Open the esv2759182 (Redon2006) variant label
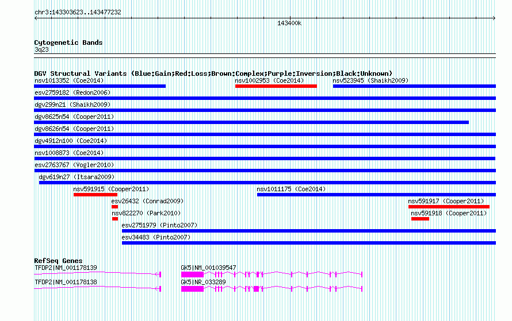This screenshot has width=512, height=321. click(x=72, y=92)
